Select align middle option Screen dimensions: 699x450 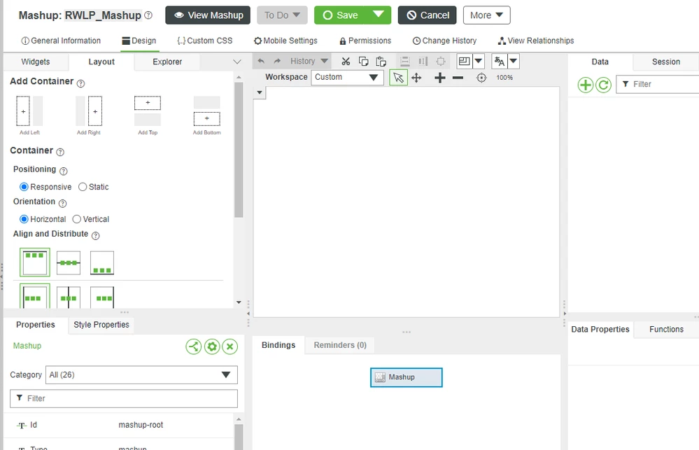tap(69, 262)
